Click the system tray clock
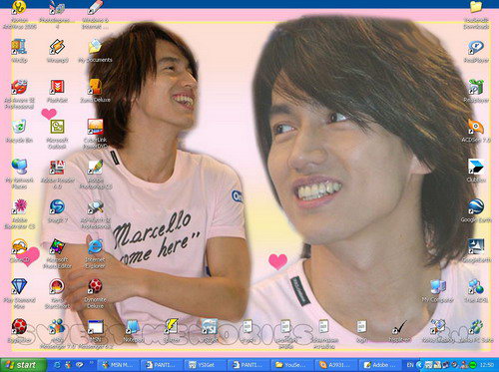499x372 pixels. [487, 365]
